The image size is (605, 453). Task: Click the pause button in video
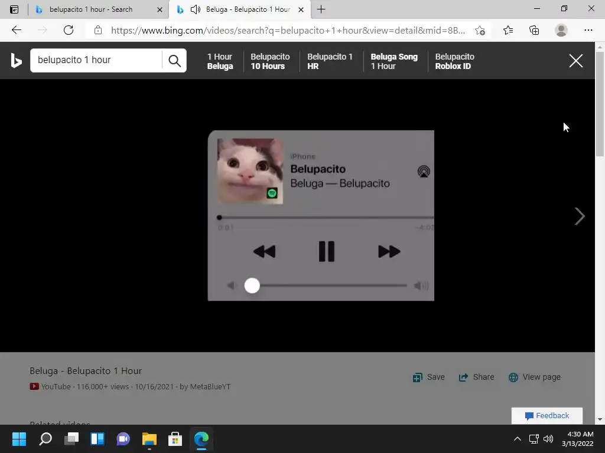(326, 251)
